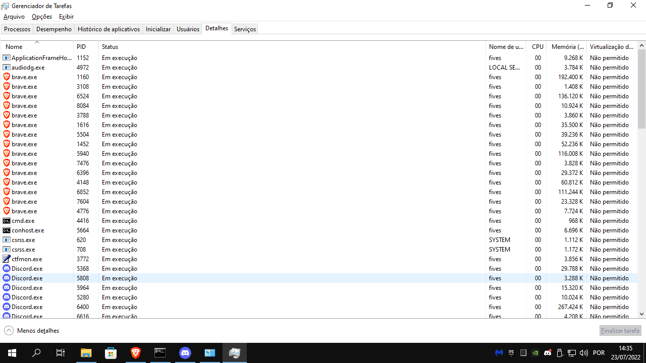Open the Windows Start menu
646x363 pixels.
coord(12,353)
